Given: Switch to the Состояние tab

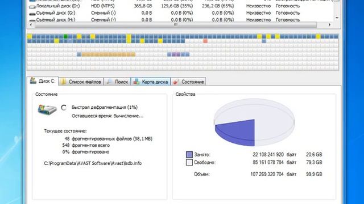Looking at the screenshot, I should (188, 82).
